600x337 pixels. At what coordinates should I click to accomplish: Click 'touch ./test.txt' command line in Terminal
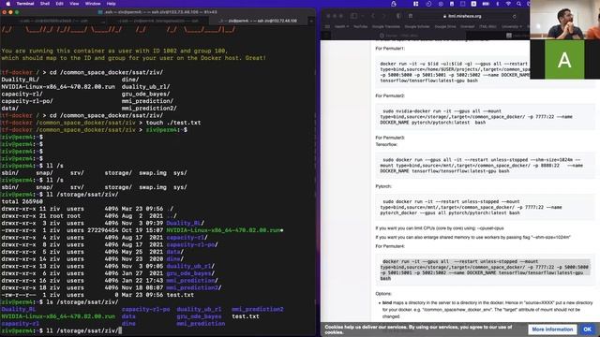coord(101,123)
